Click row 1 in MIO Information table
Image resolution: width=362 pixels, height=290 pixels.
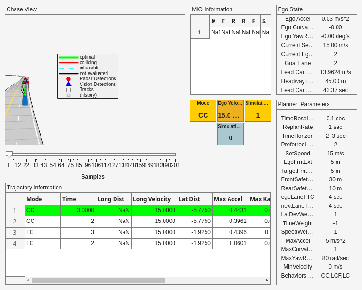pyautogui.click(x=200, y=33)
